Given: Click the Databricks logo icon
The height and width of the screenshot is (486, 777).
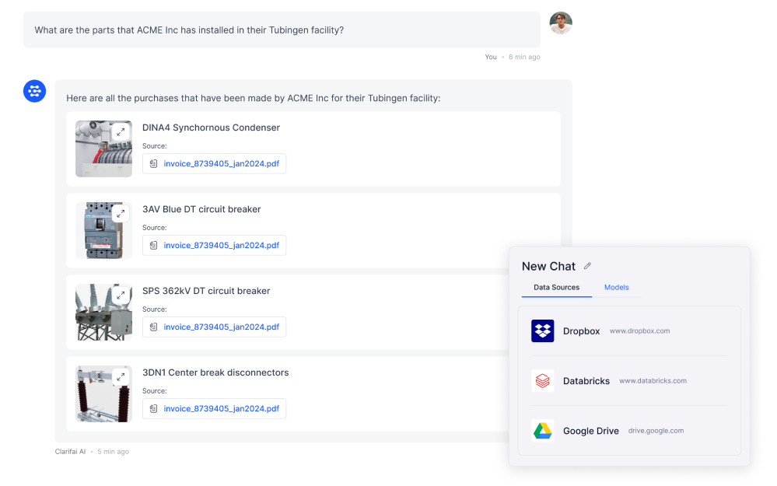Looking at the screenshot, I should (542, 381).
